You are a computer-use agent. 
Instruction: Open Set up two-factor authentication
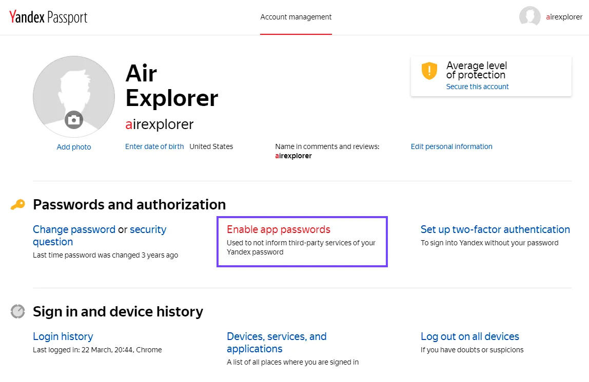pyautogui.click(x=496, y=229)
